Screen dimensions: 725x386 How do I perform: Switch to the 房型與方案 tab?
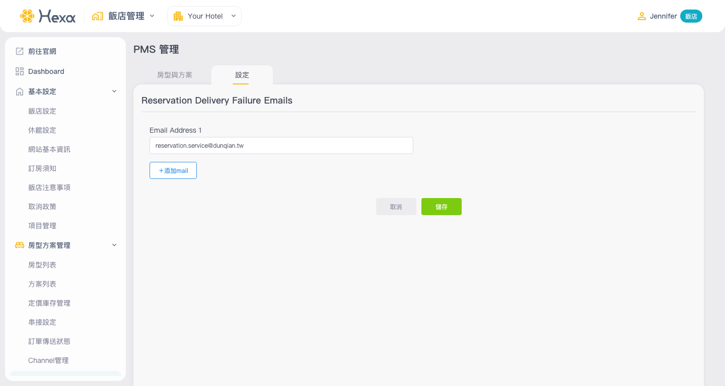click(175, 75)
